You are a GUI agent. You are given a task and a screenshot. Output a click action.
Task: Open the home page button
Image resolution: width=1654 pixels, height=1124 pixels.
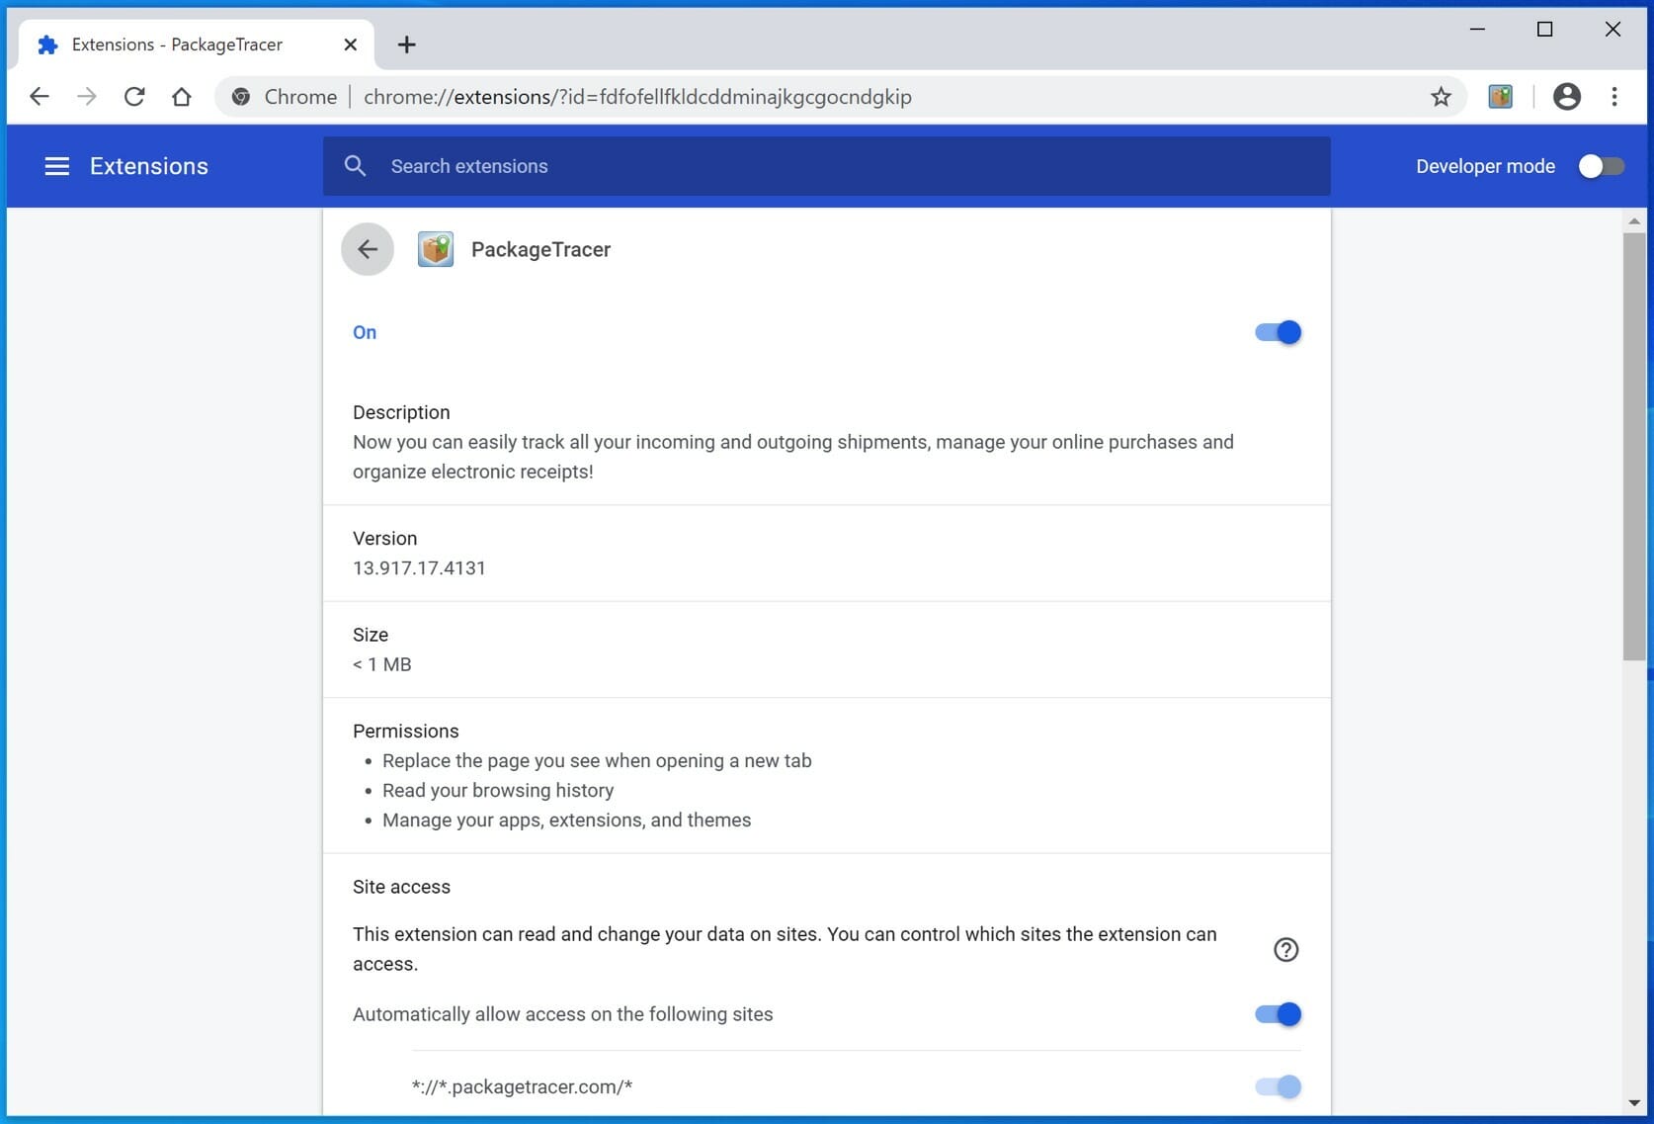(182, 97)
